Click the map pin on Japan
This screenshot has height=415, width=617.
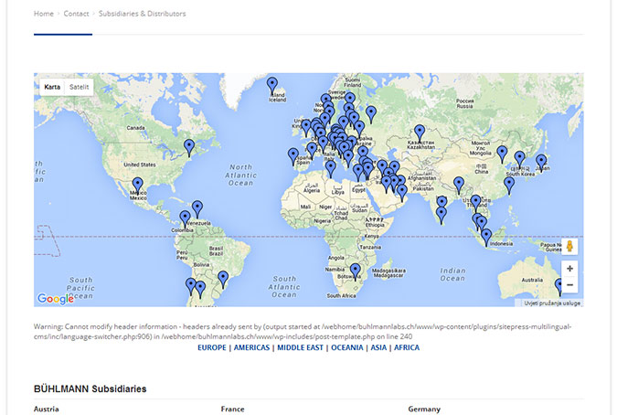[541, 164]
